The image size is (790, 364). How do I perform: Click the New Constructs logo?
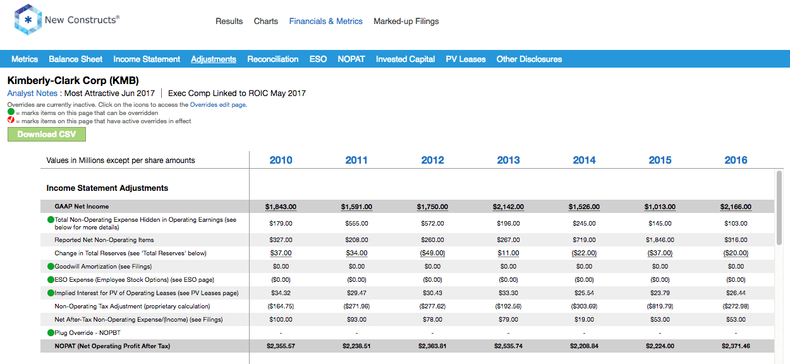point(66,20)
